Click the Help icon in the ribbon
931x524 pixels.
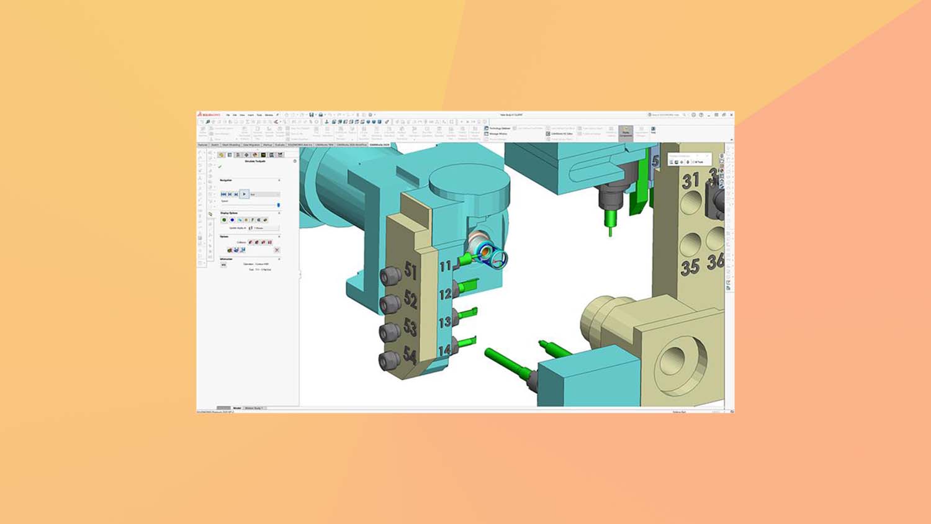click(653, 130)
